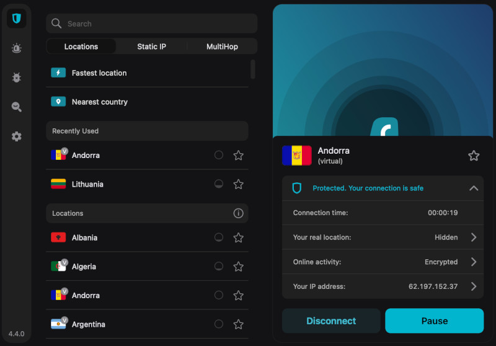
Task: Click the search magnifier icon in search bar
Action: (x=56, y=24)
